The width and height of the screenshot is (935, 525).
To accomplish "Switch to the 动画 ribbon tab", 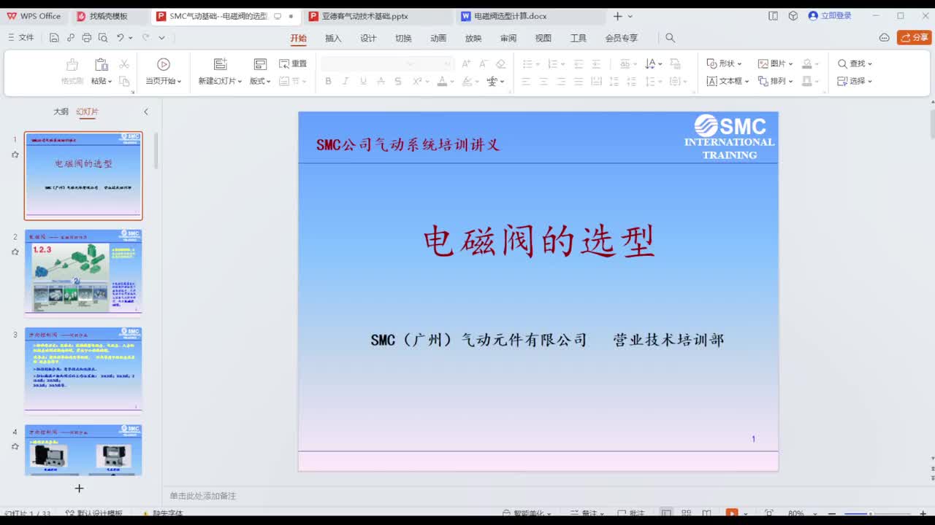I will (438, 38).
